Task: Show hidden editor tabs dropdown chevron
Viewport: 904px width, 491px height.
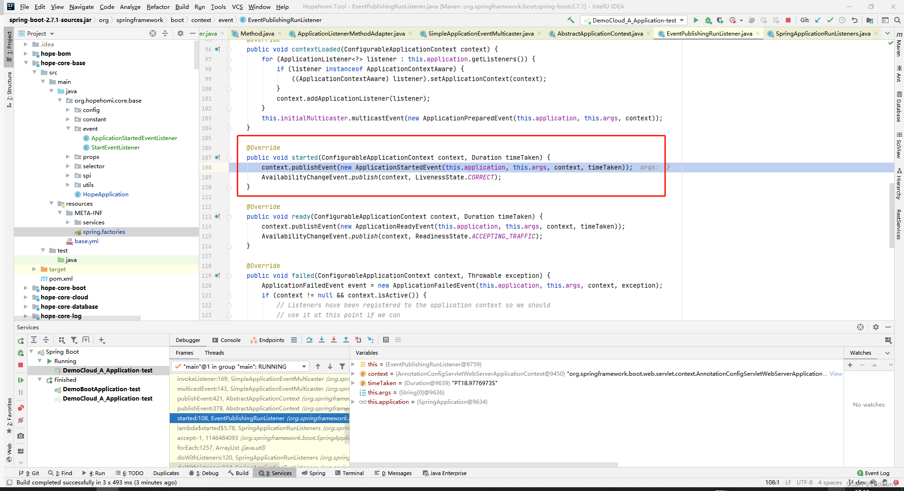Action: [x=887, y=33]
